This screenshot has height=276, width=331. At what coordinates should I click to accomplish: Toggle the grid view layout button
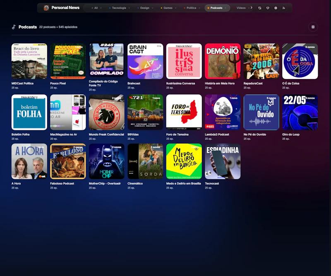(313, 27)
